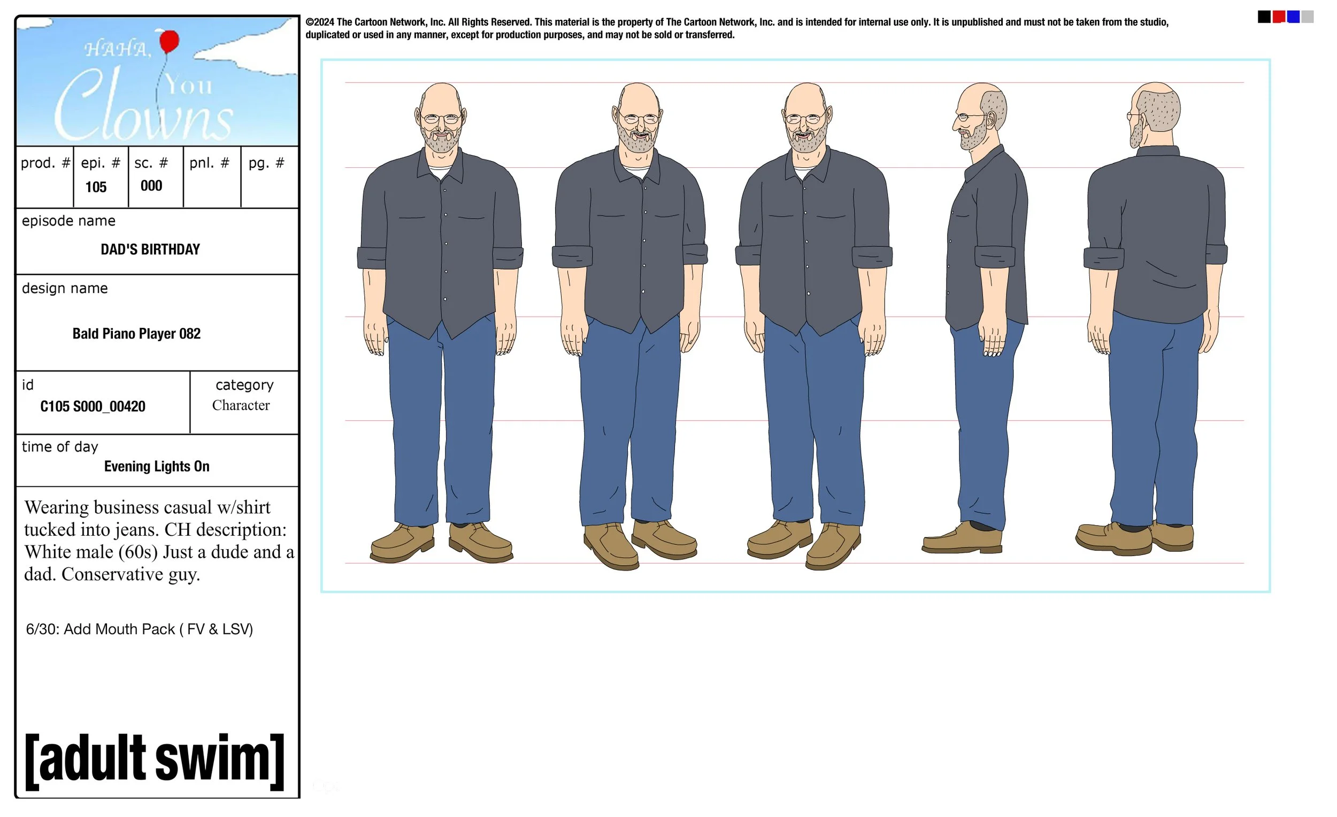Click the black color swatch

click(x=1264, y=17)
